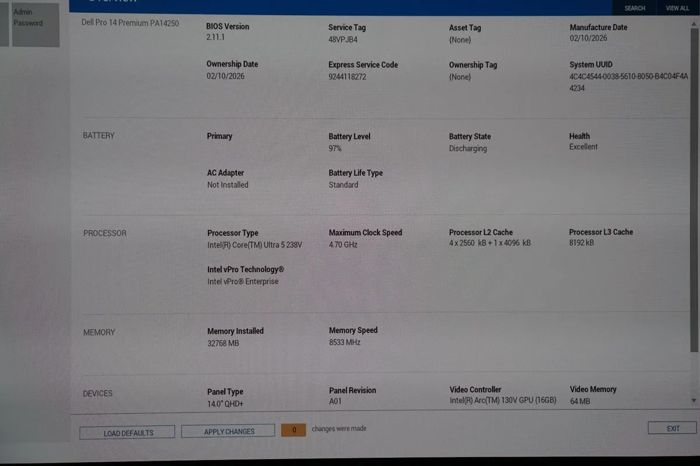Click Processor L3 Cache value 8192 kB

(x=582, y=242)
